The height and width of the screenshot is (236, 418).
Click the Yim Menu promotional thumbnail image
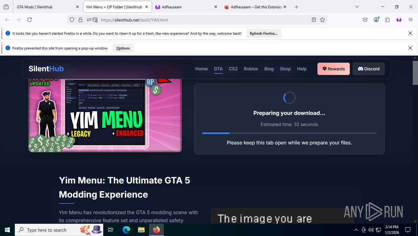pyautogui.click(x=105, y=115)
